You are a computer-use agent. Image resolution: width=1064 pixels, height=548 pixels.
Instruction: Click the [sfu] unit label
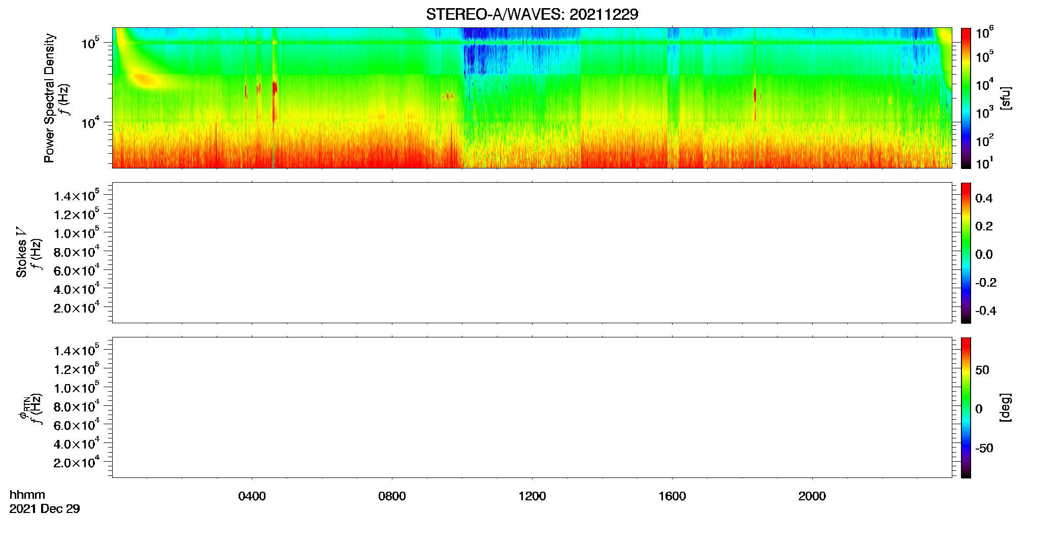(1006, 98)
